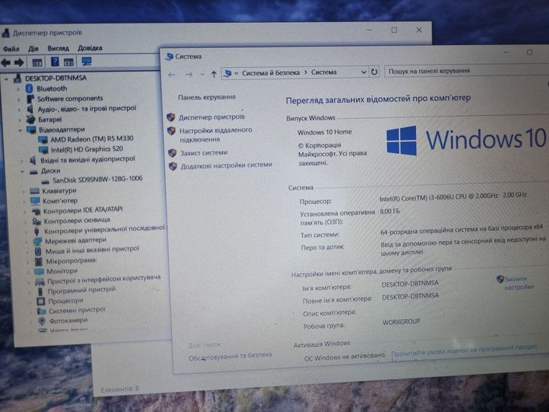
Task: Open Захист системи link
Action: [204, 152]
